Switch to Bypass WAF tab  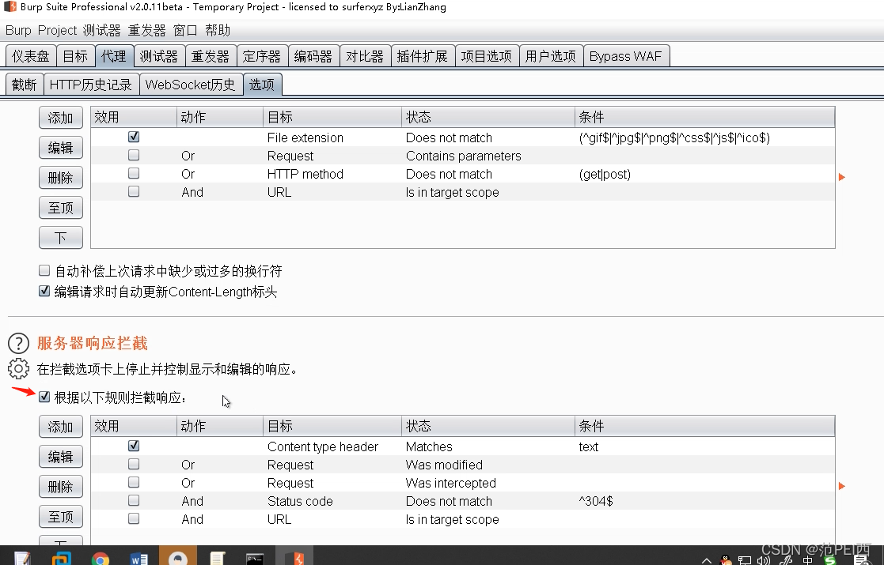pyautogui.click(x=626, y=56)
